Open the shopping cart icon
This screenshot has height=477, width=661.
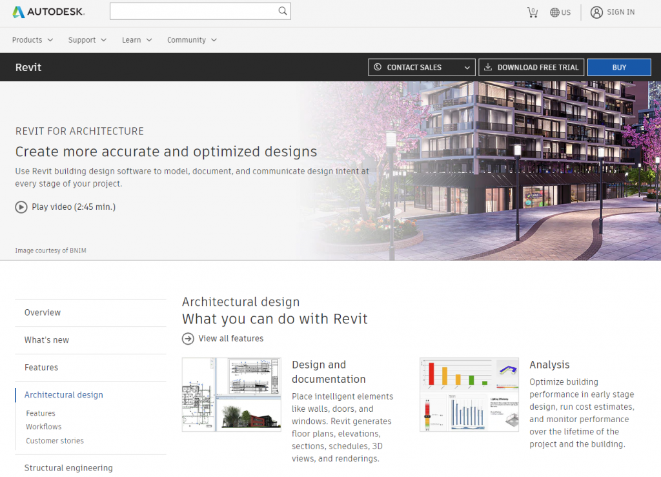point(533,11)
